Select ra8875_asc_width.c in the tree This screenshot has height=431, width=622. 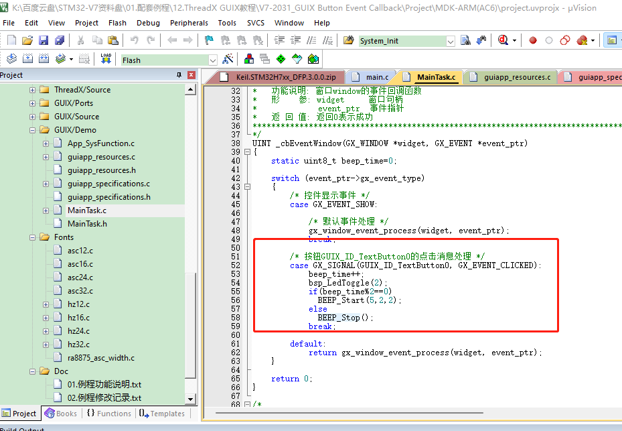(100, 357)
